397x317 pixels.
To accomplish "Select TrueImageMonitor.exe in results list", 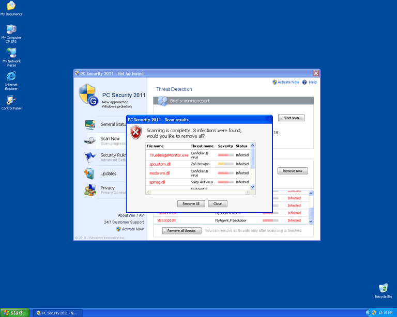I will point(169,155).
